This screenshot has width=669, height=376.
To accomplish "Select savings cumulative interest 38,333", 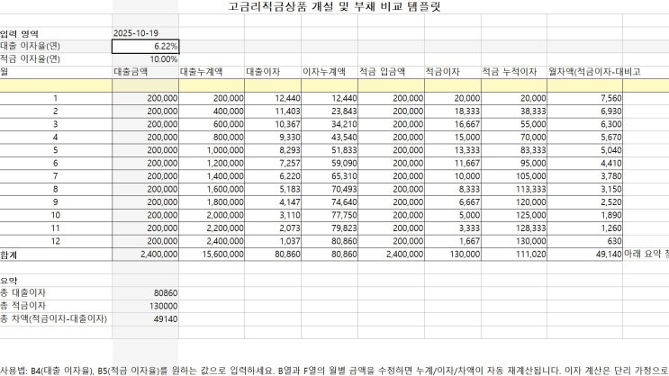I will 514,112.
